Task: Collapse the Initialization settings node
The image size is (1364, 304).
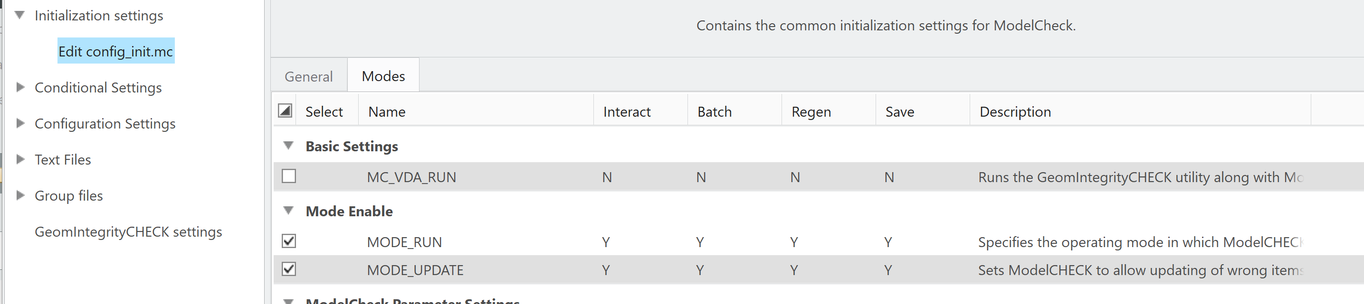Action: click(19, 15)
